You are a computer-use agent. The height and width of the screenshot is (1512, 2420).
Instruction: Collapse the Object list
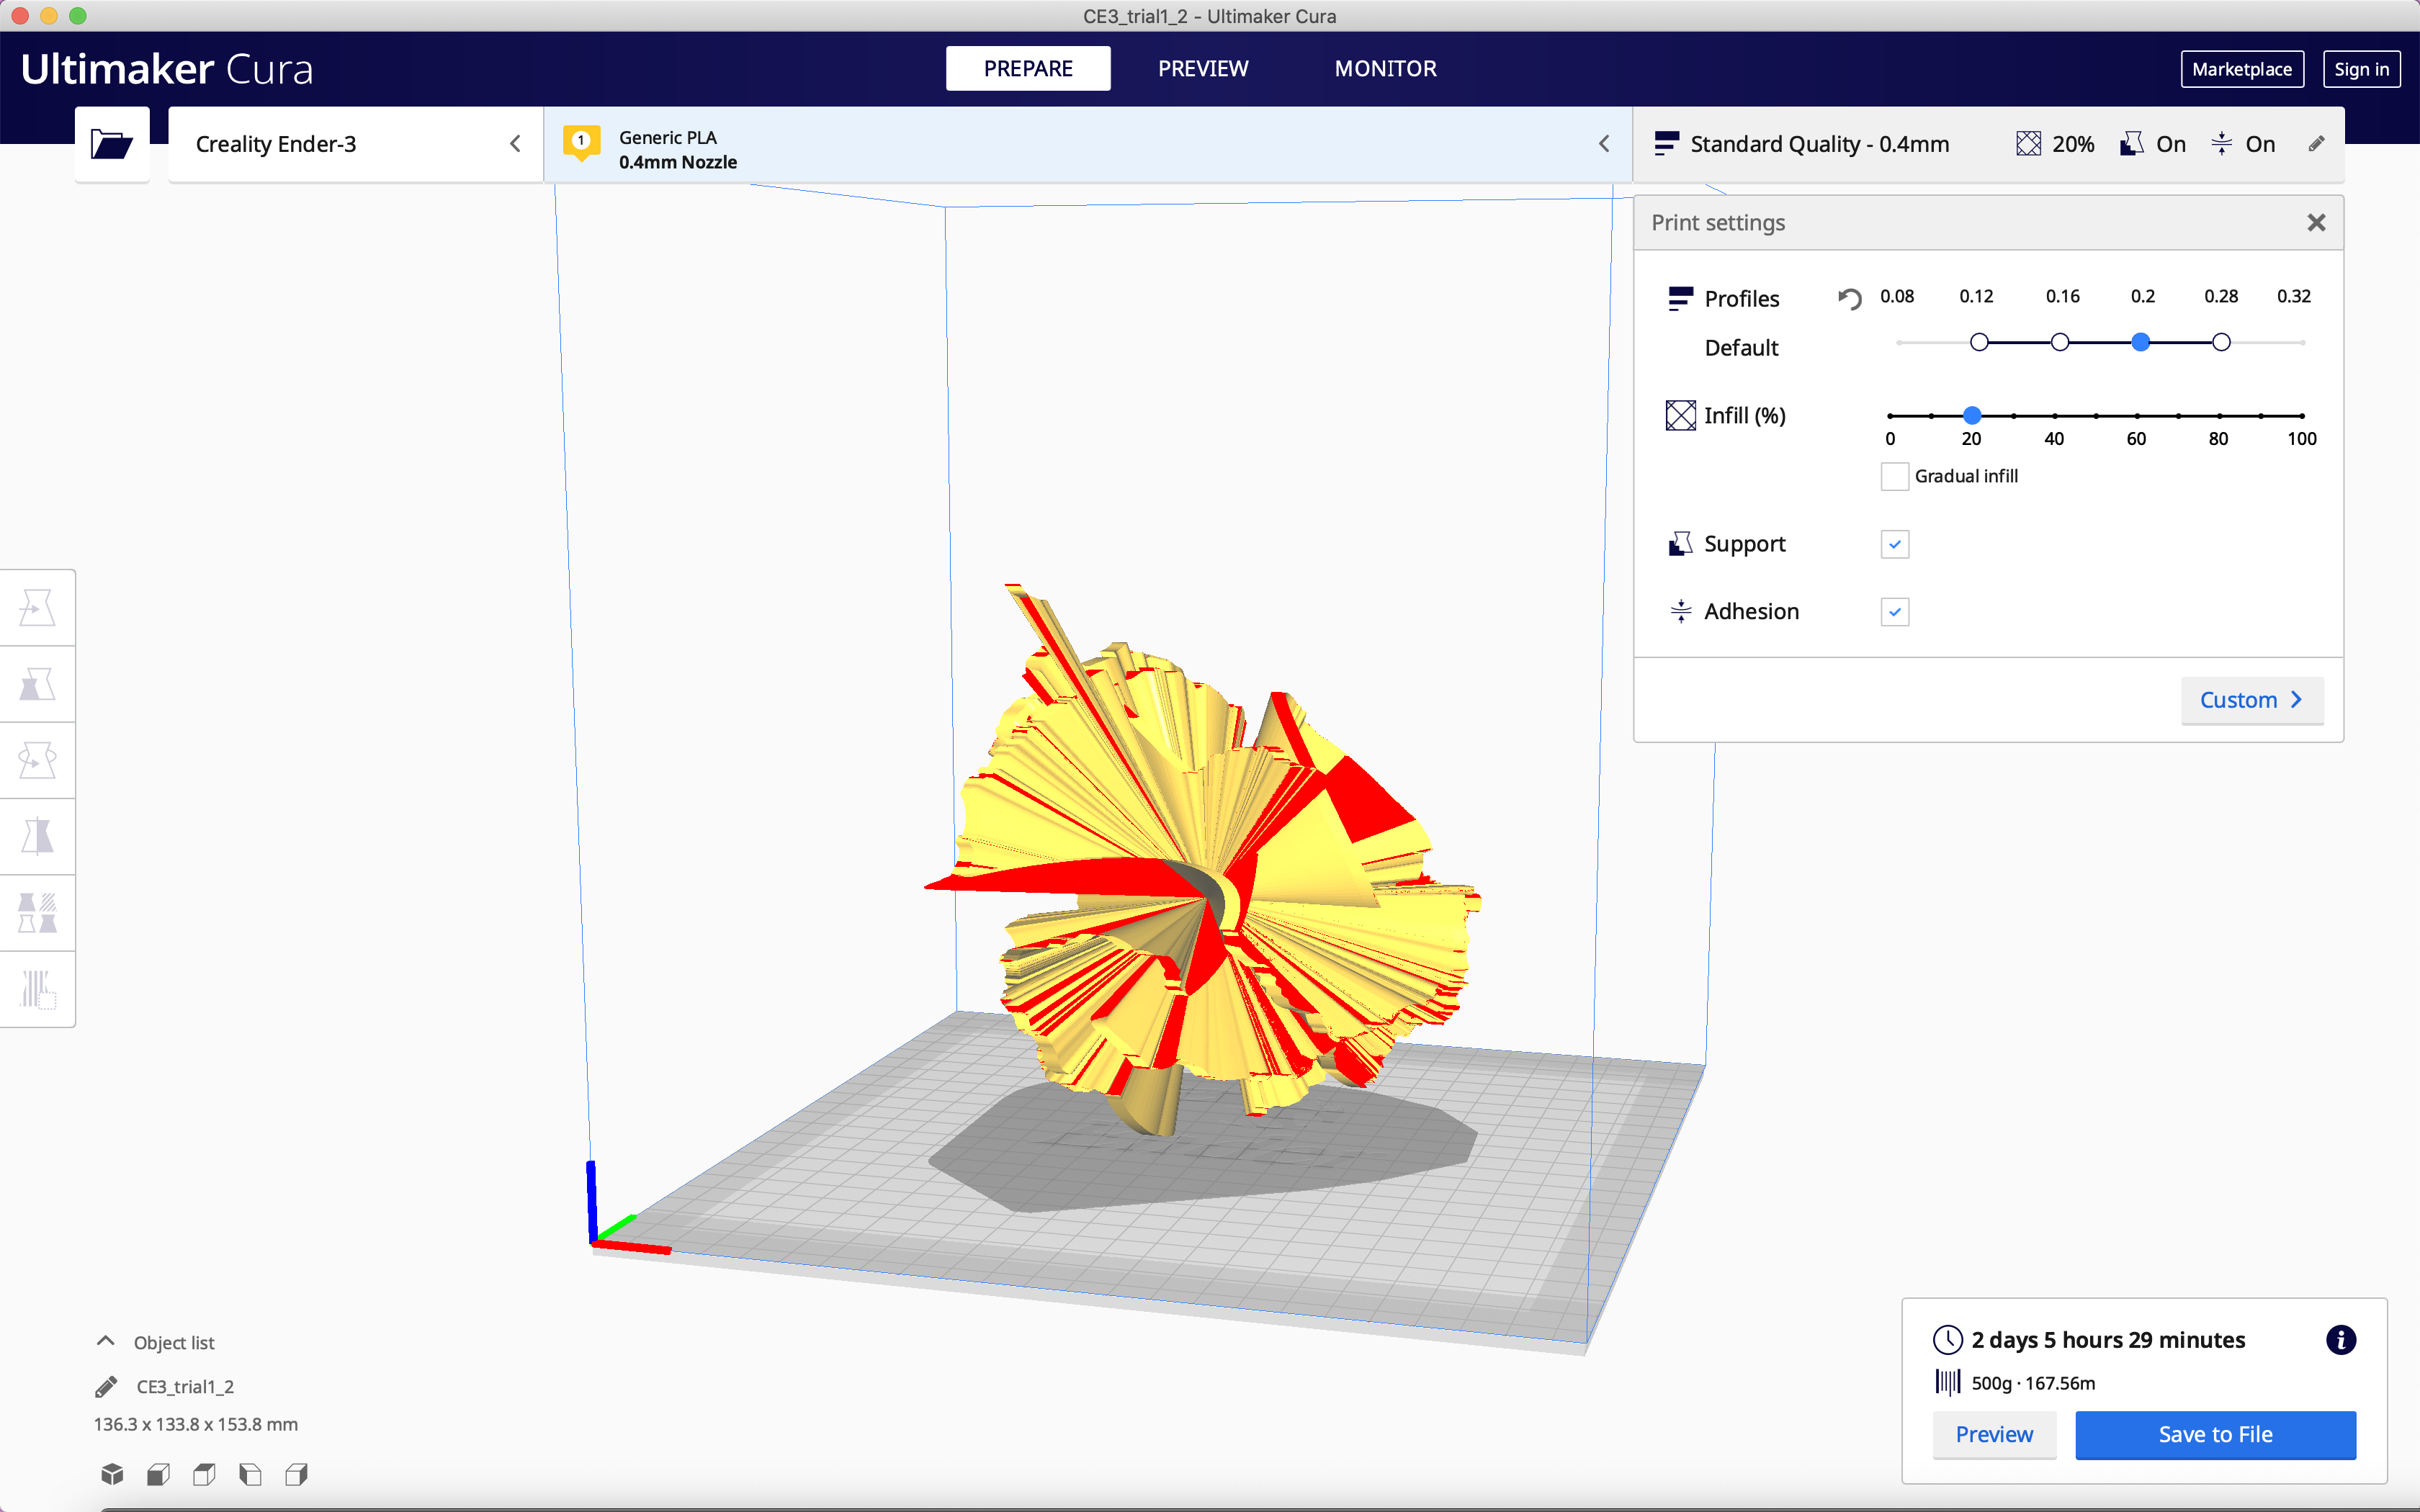(x=105, y=1341)
